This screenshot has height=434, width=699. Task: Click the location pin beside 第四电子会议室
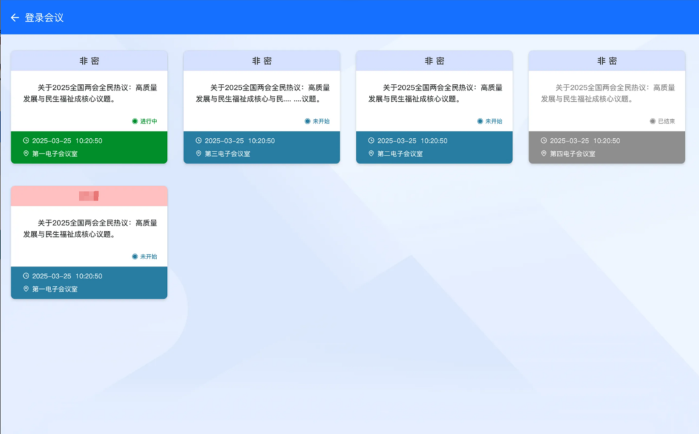(x=543, y=153)
